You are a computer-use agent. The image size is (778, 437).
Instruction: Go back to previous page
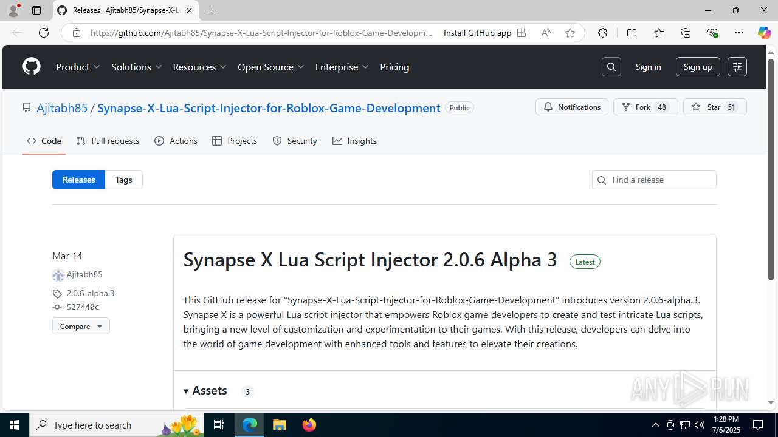coord(17,33)
